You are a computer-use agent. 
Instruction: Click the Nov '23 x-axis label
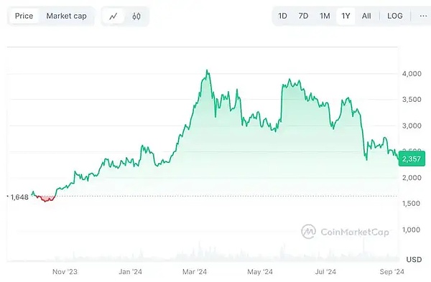[x=65, y=272]
